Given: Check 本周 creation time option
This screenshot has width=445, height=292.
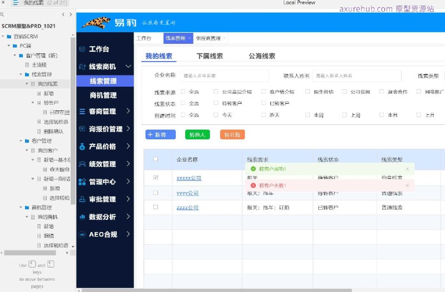Looking at the screenshot, I should tap(308, 115).
